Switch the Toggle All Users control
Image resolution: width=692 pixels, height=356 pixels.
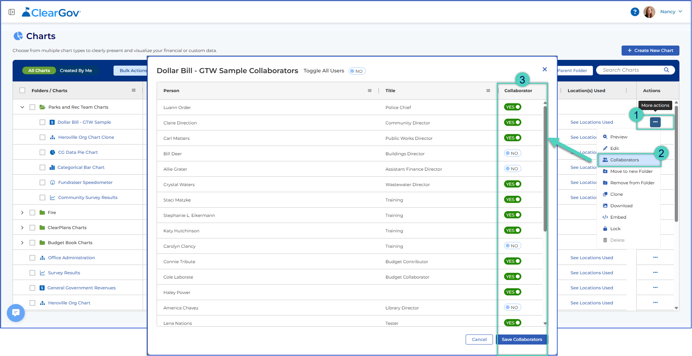coord(357,71)
